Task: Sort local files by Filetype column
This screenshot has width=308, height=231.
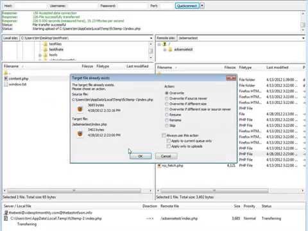Action: click(103, 66)
